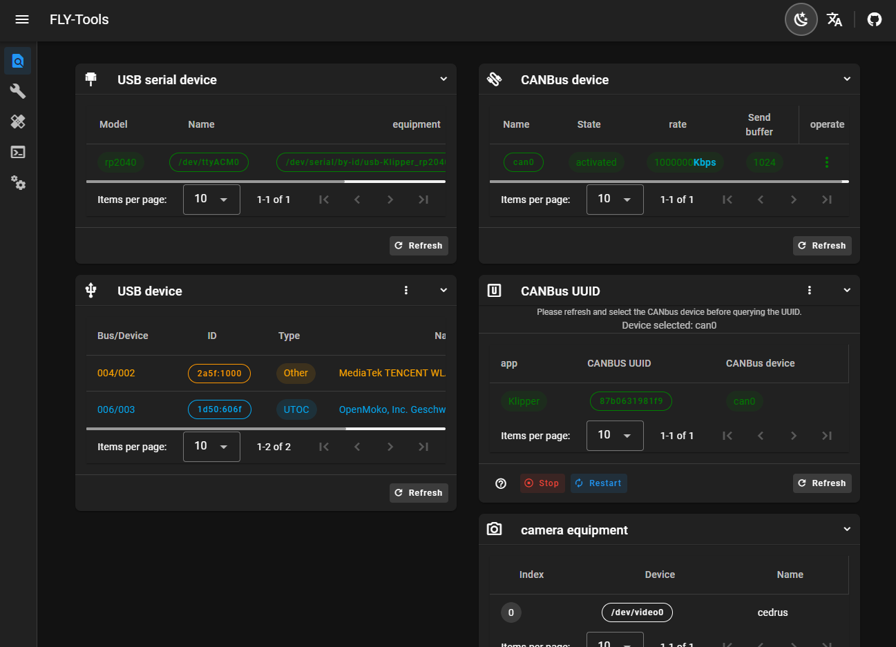Image resolution: width=896 pixels, height=647 pixels.
Task: Open the CANBus UUID panel options menu
Action: tap(810, 291)
